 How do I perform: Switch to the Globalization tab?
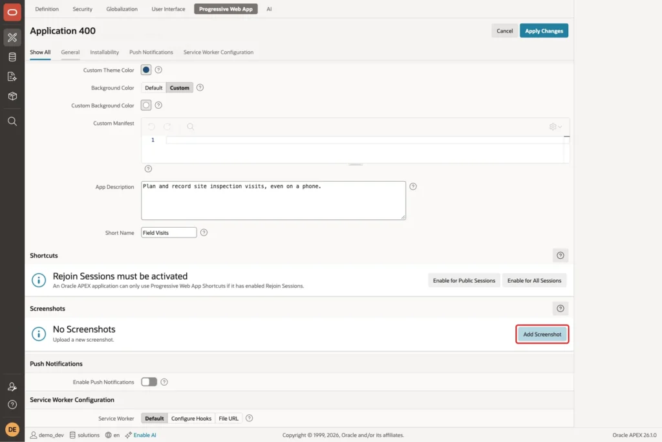tap(122, 9)
